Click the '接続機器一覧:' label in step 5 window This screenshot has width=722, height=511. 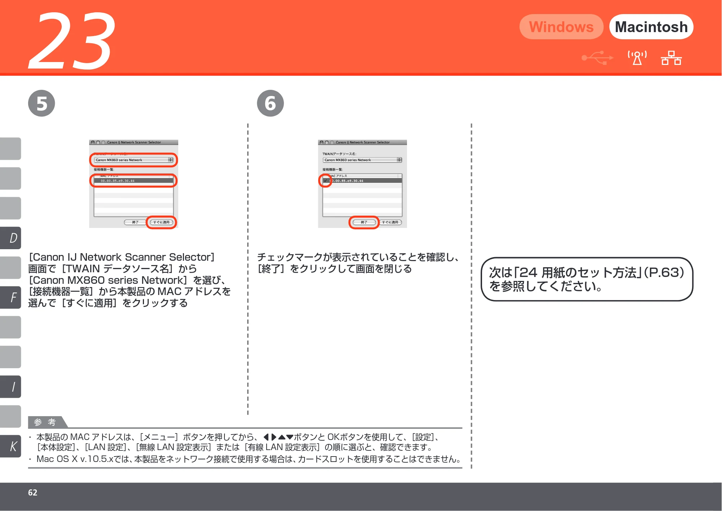104,169
